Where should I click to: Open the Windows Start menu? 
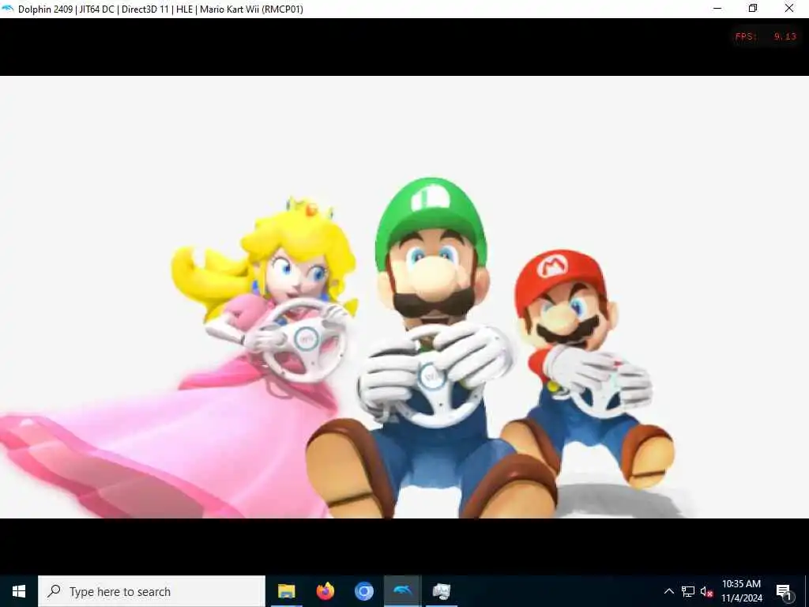click(x=19, y=591)
